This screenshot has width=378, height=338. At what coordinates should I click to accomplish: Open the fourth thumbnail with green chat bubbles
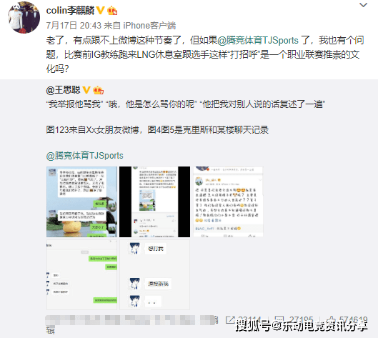pyautogui.click(x=81, y=274)
